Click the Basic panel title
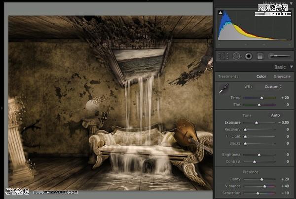 (x=280, y=67)
